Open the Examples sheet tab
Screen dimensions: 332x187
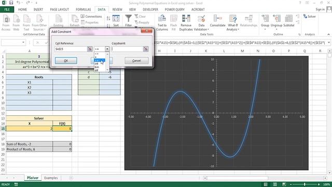pos(51,178)
